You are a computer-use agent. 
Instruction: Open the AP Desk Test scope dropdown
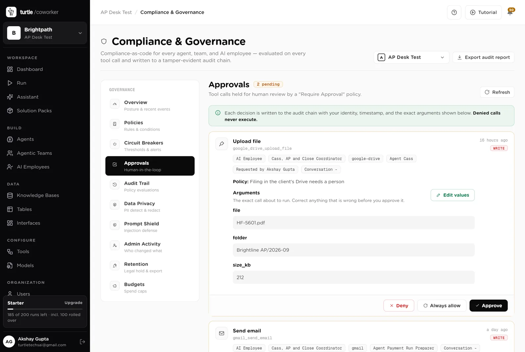(x=411, y=57)
